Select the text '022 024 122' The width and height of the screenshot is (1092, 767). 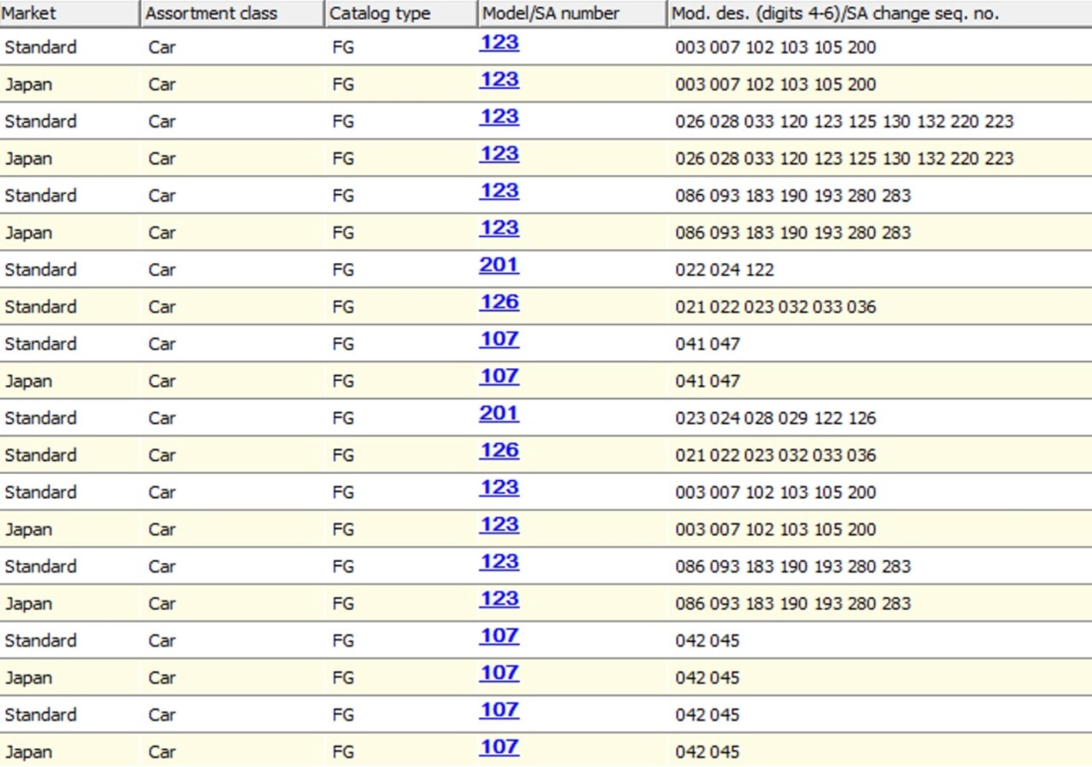pos(725,270)
